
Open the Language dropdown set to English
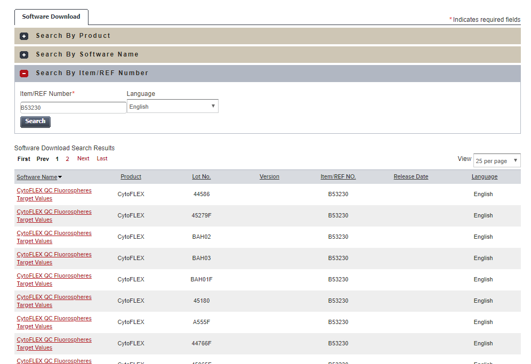[x=173, y=106]
